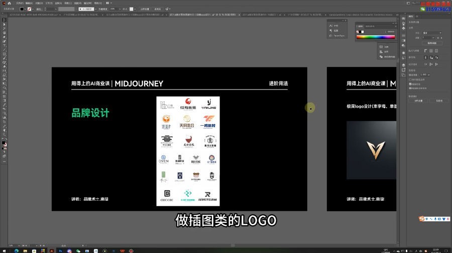Open the Artboards panel icon in the dock
The width and height of the screenshot is (452, 253).
point(403,75)
